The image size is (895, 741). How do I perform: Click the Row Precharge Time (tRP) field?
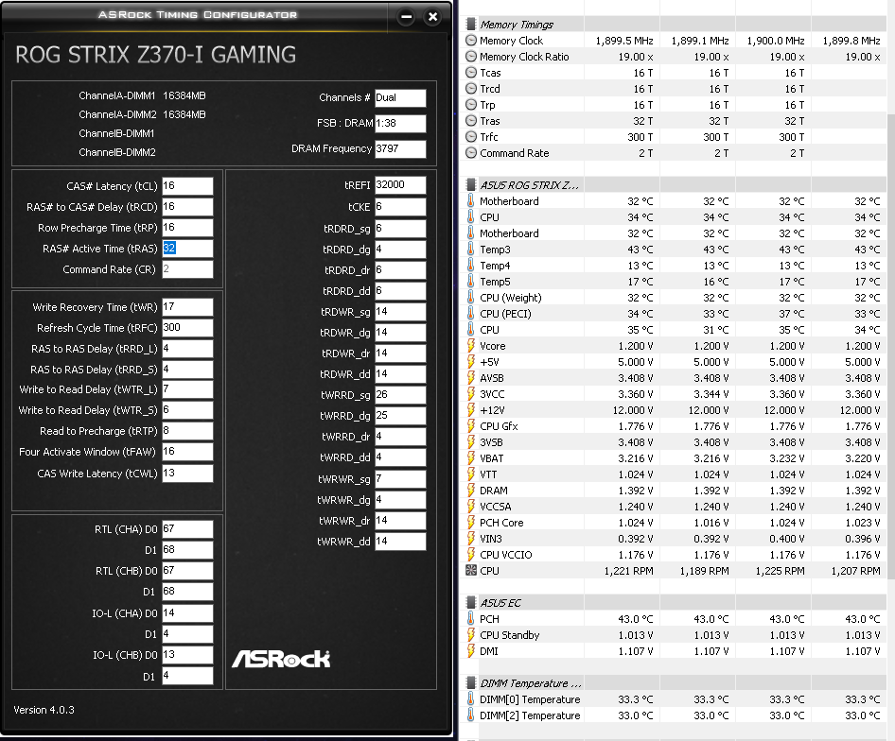(x=187, y=228)
